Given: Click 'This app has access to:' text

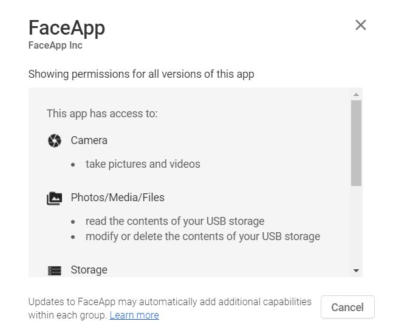Looking at the screenshot, I should [102, 114].
